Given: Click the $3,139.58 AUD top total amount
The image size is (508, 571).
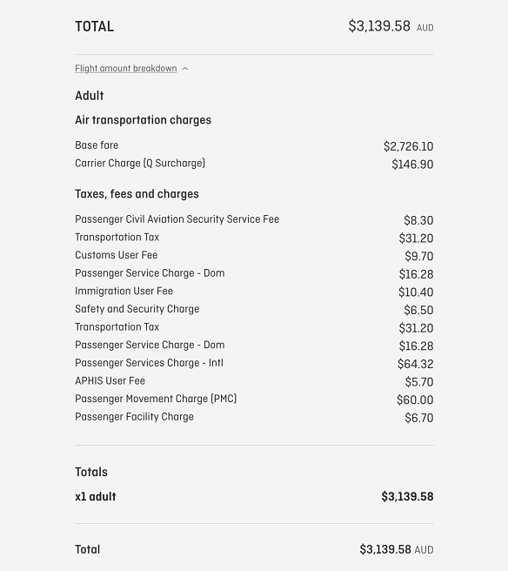Looking at the screenshot, I should click(x=391, y=26).
